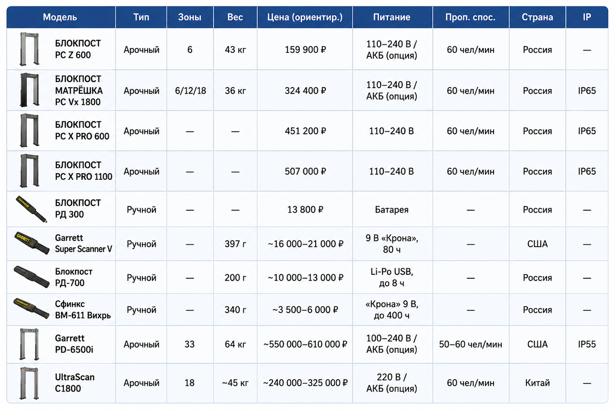Select the Garrett PD-6500i arch image

29,344
